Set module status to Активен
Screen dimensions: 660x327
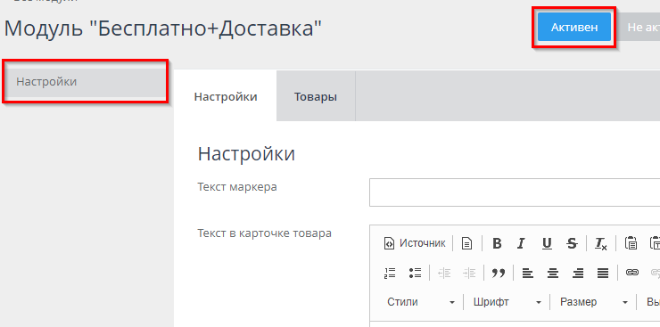(574, 27)
